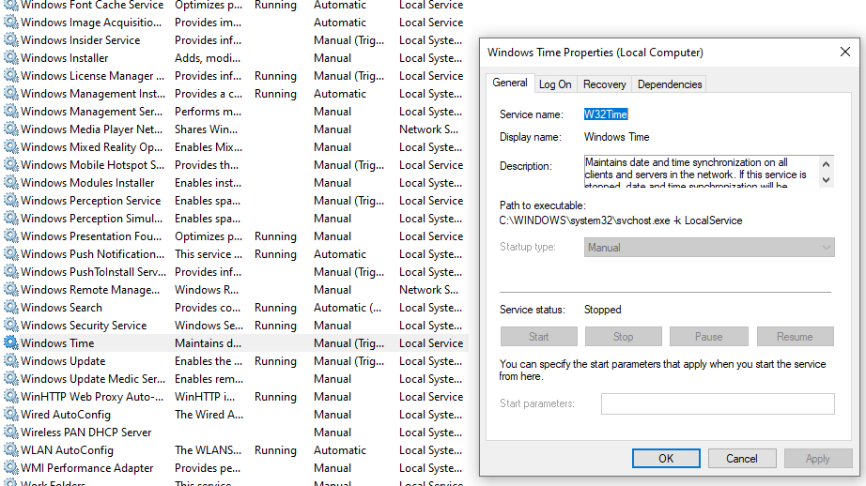Click gear icon beside Windows Mixed Reality service

(10, 146)
